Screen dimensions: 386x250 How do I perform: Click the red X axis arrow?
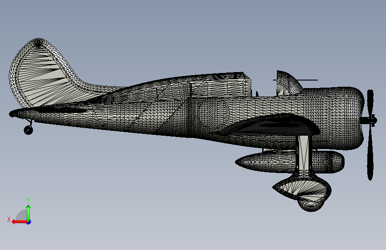tap(20, 222)
